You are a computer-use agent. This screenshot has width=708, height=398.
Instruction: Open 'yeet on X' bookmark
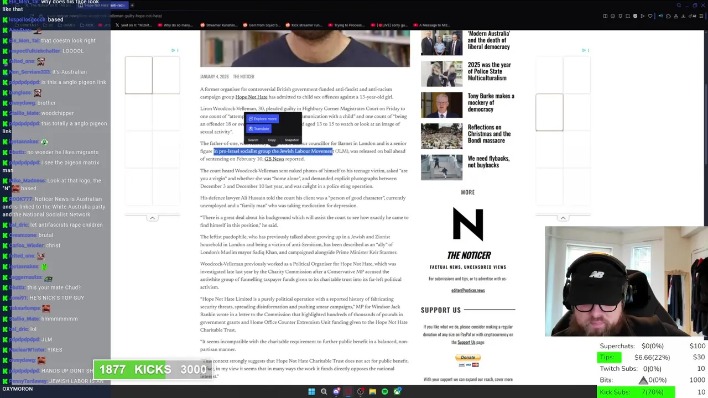pyautogui.click(x=134, y=25)
